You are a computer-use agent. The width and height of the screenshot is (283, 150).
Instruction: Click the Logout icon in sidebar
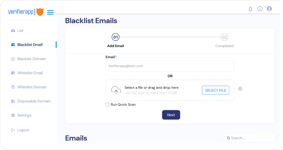[13, 130]
